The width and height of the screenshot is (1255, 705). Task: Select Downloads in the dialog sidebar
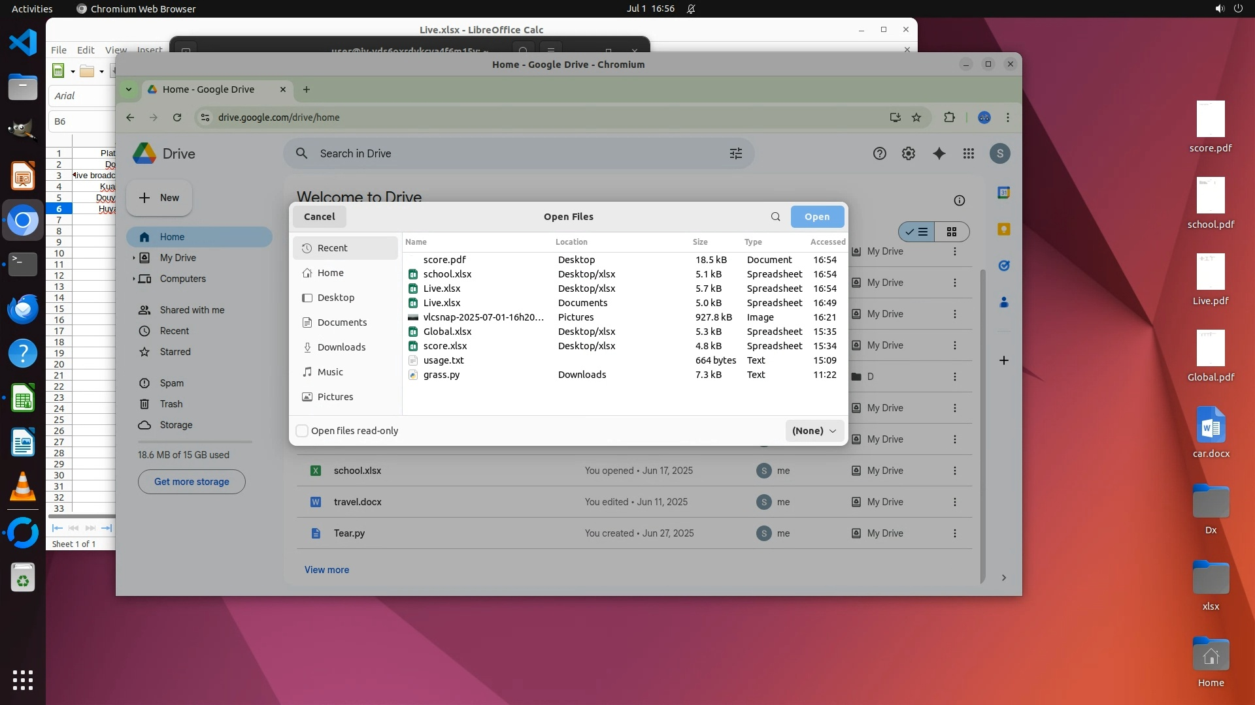[x=341, y=347]
